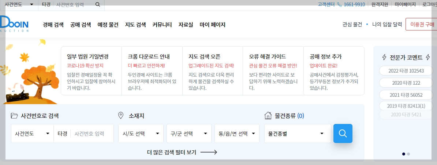Viewport: 437px width, 165px height.
Task: Select expert comment 2019 타경 82413(1)
Action: (x=406, y=106)
